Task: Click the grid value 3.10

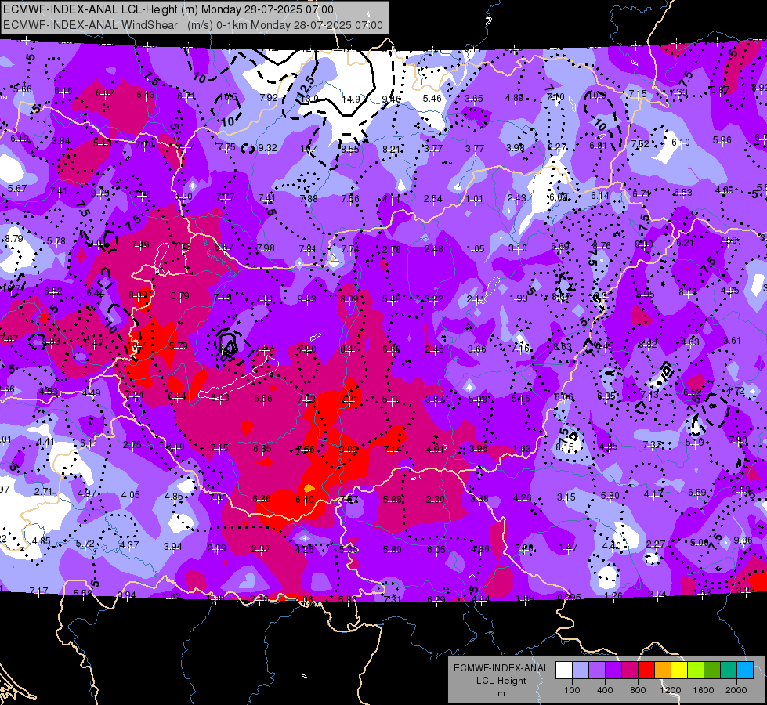Action: [x=518, y=248]
